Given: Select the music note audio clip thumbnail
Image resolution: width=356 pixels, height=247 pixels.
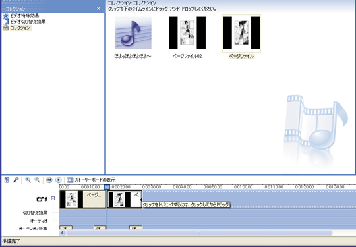Looking at the screenshot, I should coord(133,33).
